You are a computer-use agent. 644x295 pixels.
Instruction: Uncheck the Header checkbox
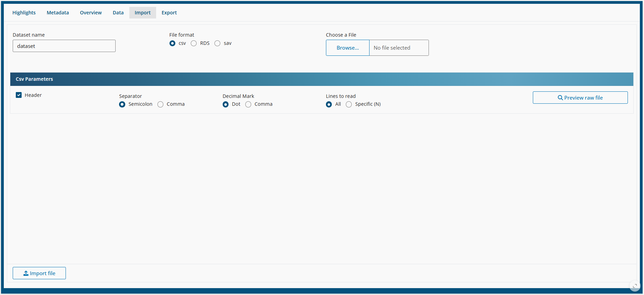[x=19, y=95]
